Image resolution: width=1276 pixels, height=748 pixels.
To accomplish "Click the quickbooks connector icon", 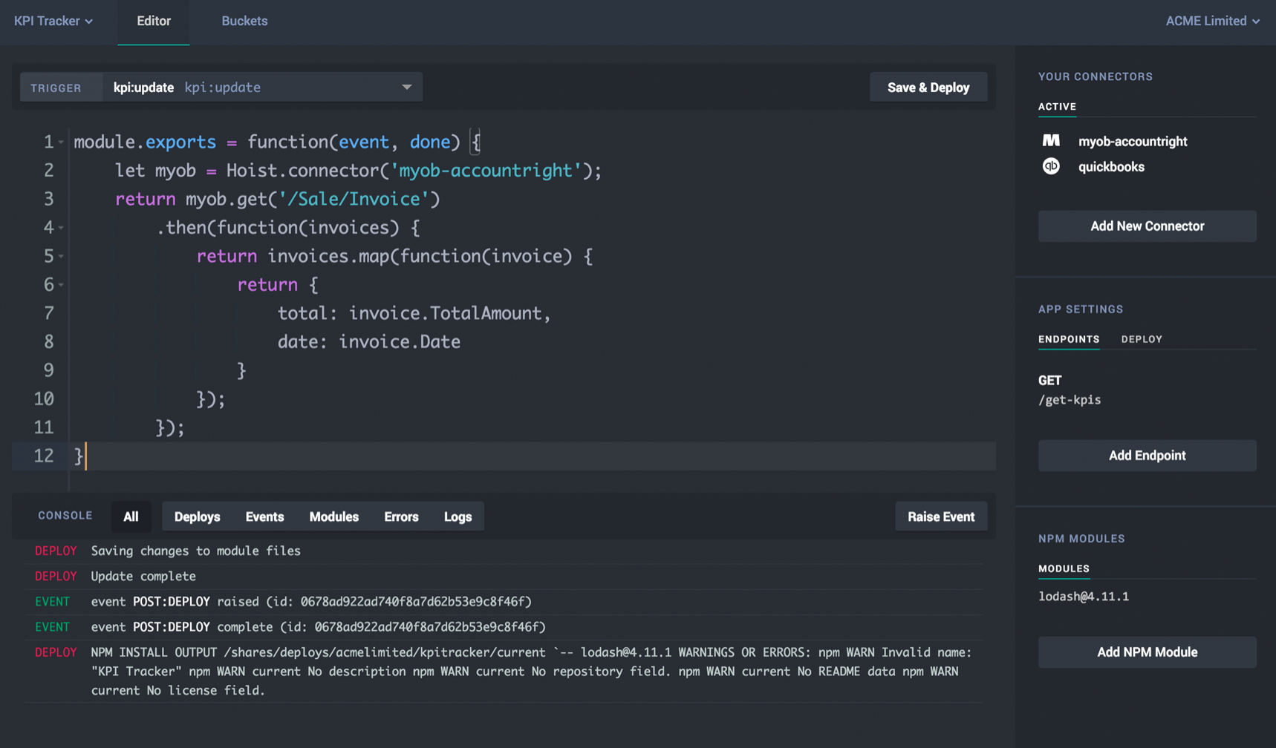I will [x=1051, y=166].
